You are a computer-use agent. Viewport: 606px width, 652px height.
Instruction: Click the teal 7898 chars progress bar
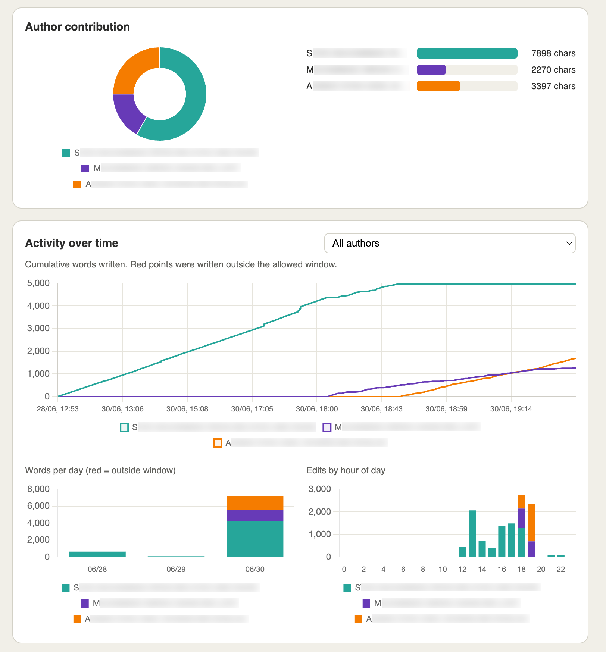(467, 53)
